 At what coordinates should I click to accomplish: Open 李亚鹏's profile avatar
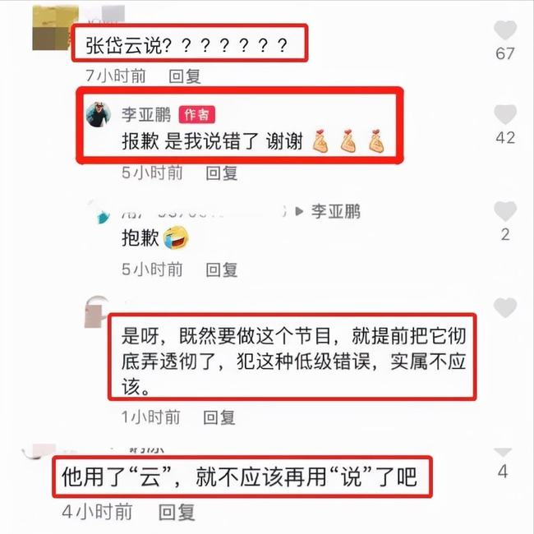tap(99, 114)
